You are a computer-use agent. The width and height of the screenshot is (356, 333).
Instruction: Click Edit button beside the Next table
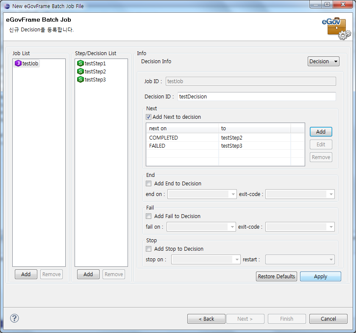321,144
